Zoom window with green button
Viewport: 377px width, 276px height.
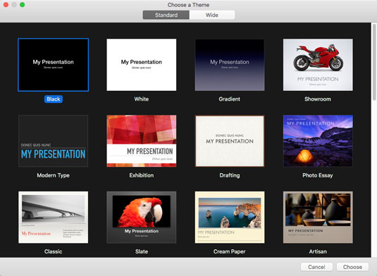point(22,5)
